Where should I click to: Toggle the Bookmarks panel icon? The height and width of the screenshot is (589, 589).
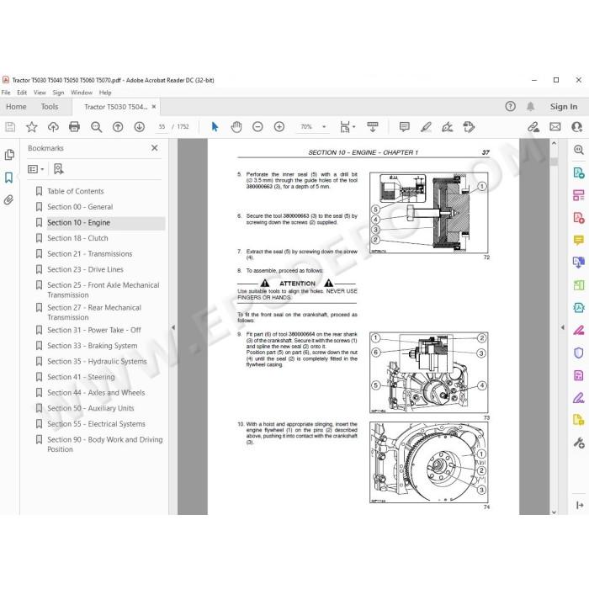pyautogui.click(x=9, y=178)
